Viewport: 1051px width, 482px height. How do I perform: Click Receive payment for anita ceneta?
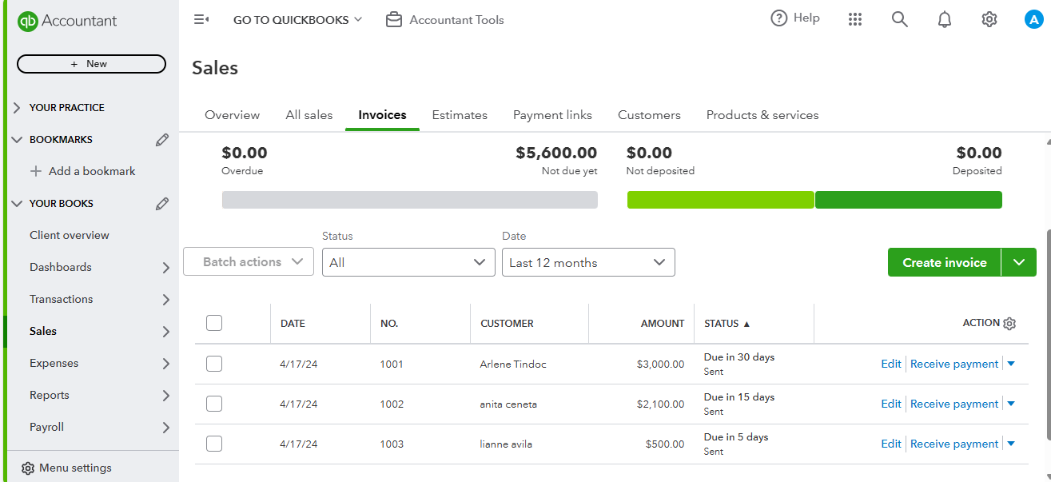click(x=954, y=404)
